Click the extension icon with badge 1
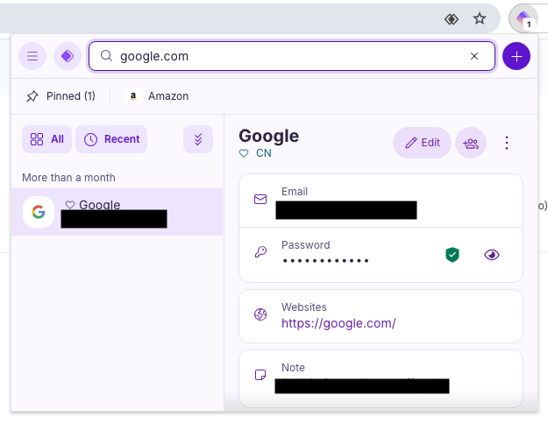The width and height of the screenshot is (548, 430). click(x=523, y=18)
